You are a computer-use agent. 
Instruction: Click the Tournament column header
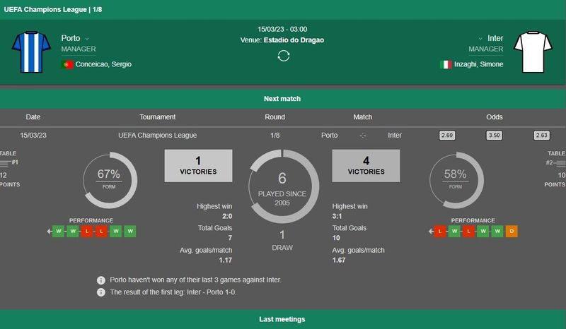157,117
